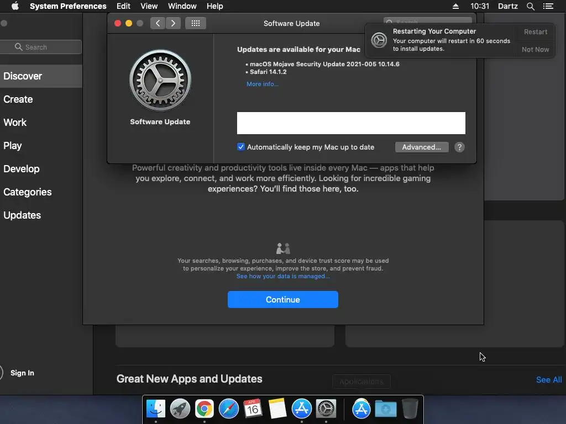Viewport: 566px width, 424px height.
Task: Open Finder from the Dock
Action: point(155,409)
